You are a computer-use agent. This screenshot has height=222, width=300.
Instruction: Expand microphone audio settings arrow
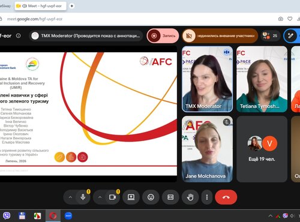(x=70, y=197)
